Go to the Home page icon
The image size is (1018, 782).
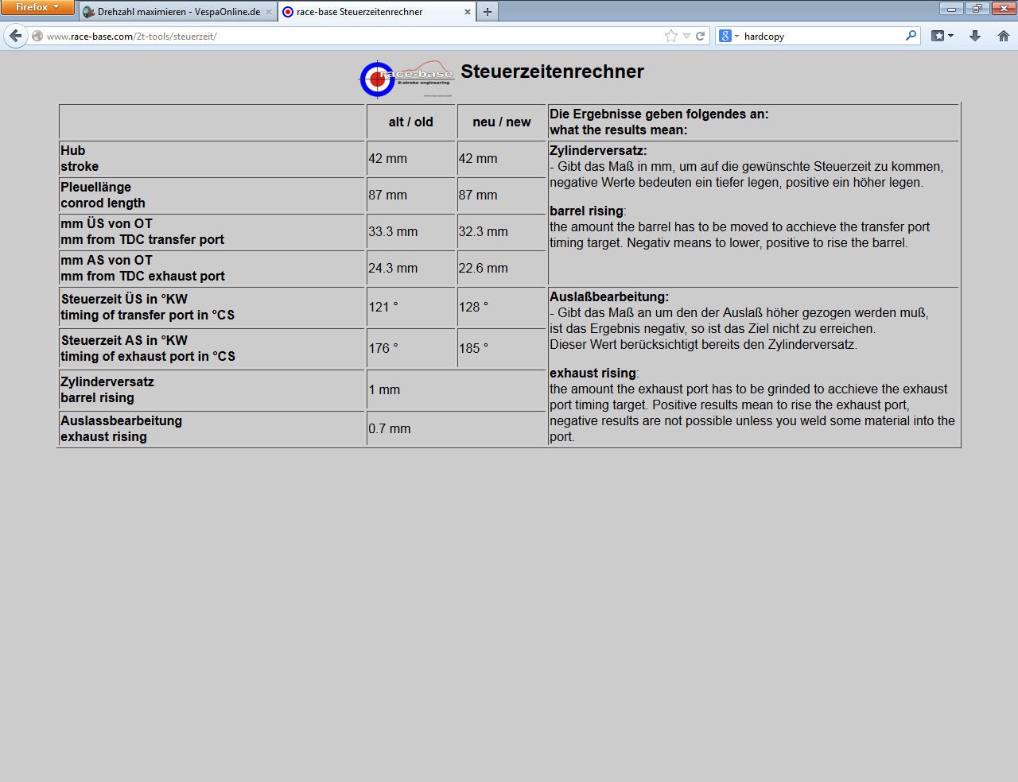1003,36
